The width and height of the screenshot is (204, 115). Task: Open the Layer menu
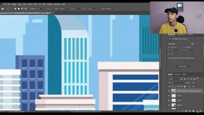coord(19,4)
